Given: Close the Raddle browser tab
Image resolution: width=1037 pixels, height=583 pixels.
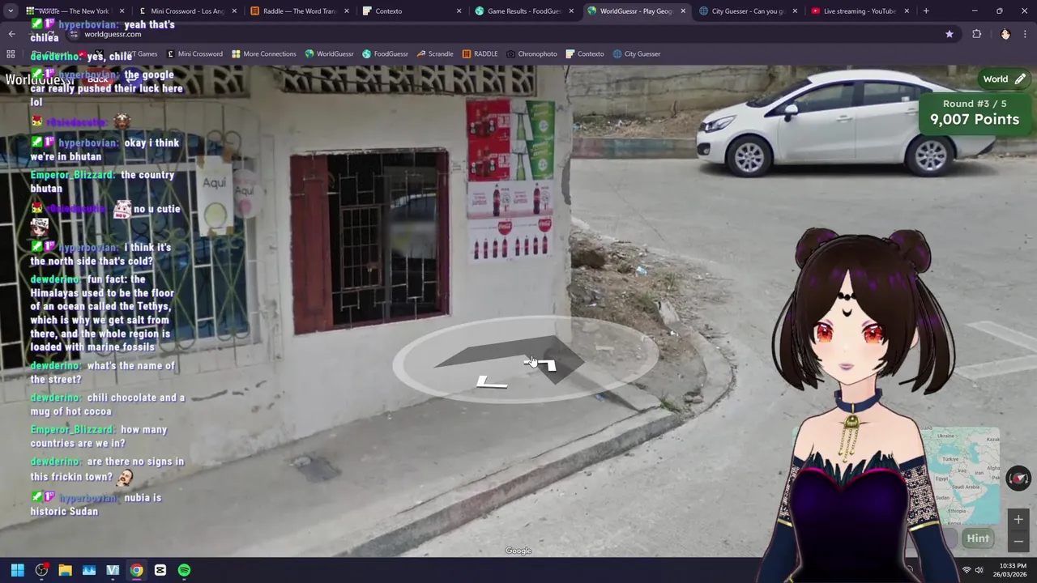Looking at the screenshot, I should (346, 11).
